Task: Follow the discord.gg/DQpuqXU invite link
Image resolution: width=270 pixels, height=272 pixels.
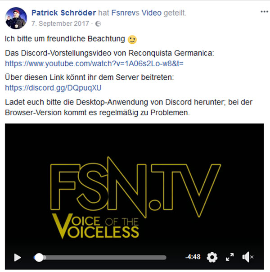Action: point(53,88)
